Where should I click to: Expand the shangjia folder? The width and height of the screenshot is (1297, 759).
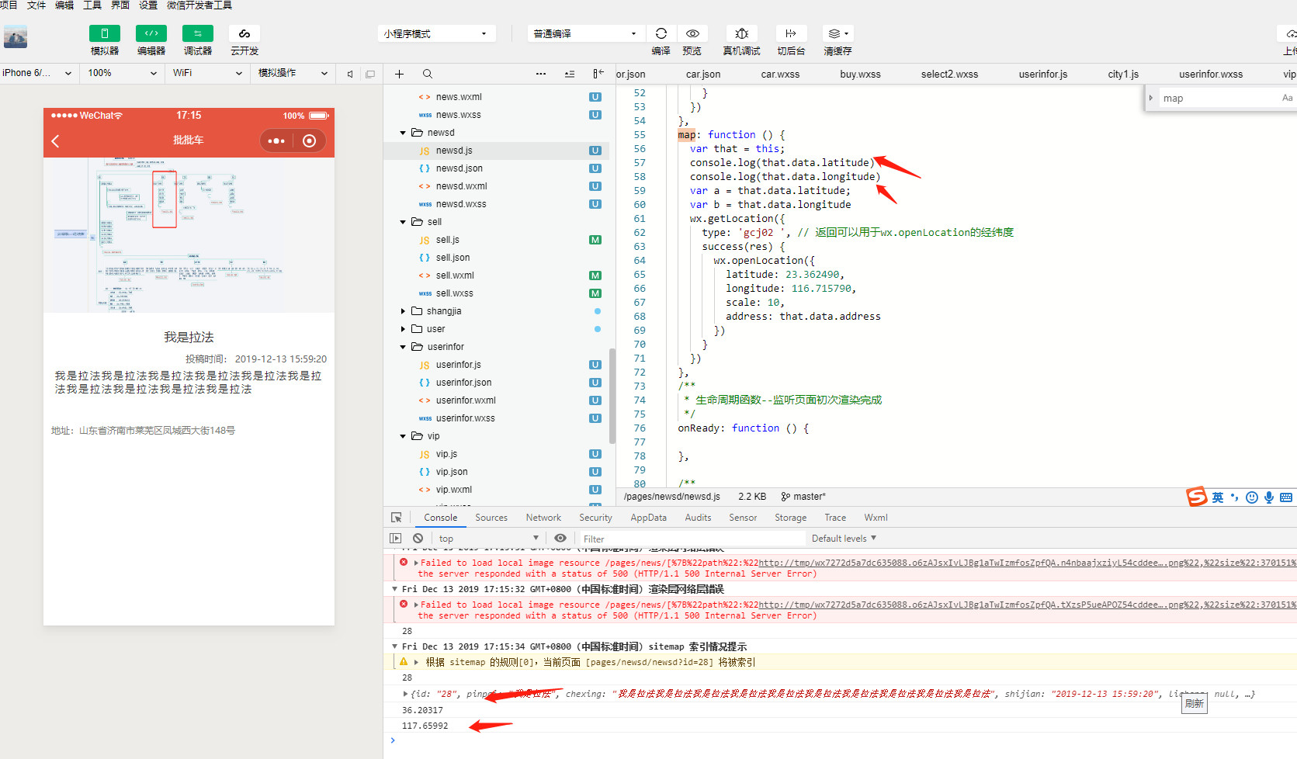(x=403, y=311)
